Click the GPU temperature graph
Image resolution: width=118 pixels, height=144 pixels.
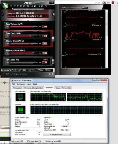click(x=83, y=18)
